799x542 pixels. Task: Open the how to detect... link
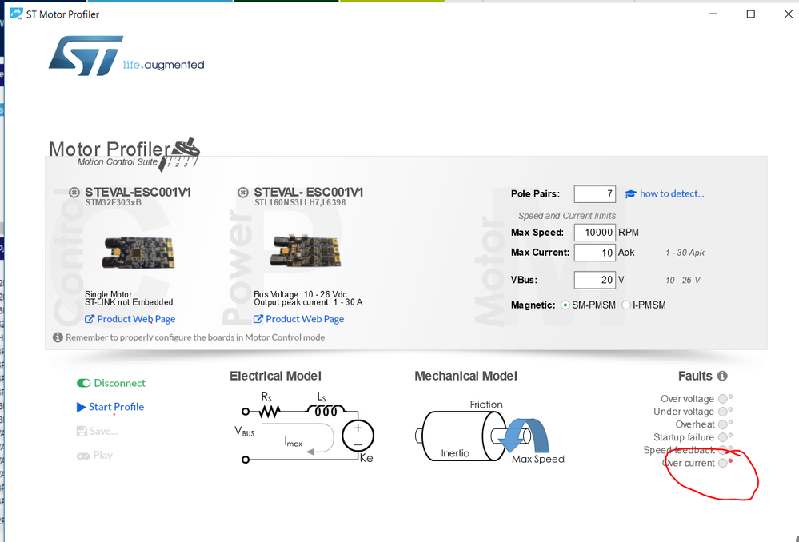pyautogui.click(x=672, y=194)
